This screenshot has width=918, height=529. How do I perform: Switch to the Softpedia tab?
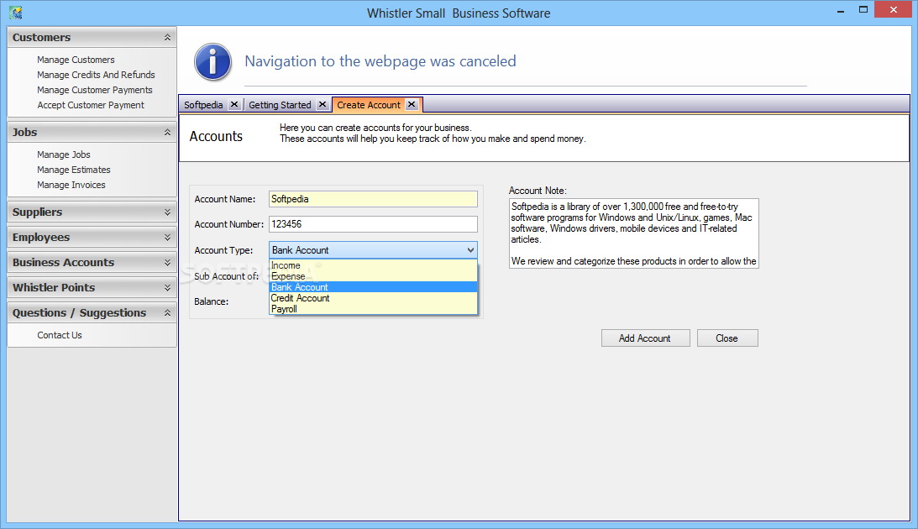click(203, 105)
